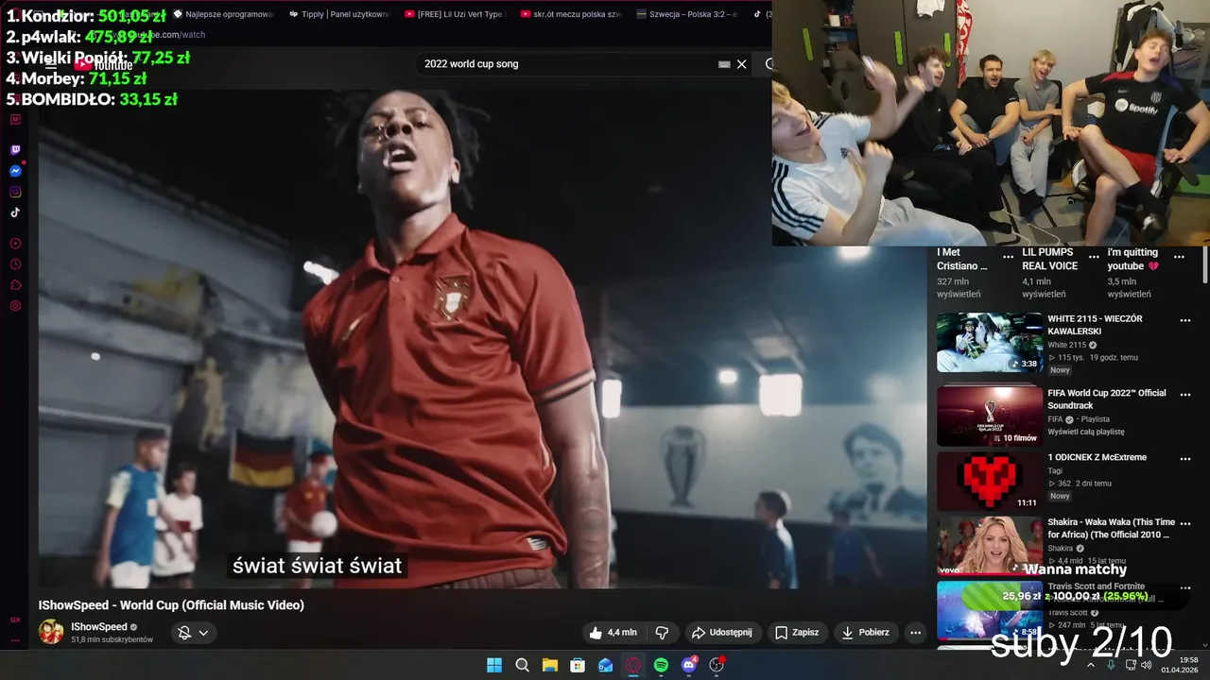Open browser settings gear in sidebar
The width and height of the screenshot is (1210, 680).
(x=15, y=306)
